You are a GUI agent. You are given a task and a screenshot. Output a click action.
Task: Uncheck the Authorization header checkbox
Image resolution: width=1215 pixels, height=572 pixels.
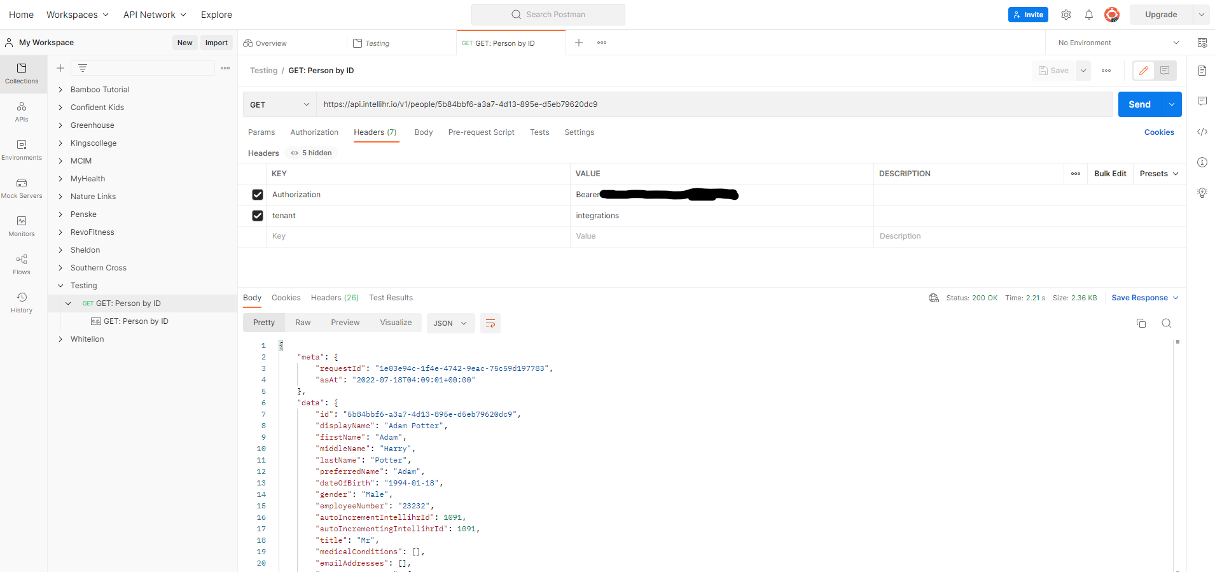[x=258, y=195]
